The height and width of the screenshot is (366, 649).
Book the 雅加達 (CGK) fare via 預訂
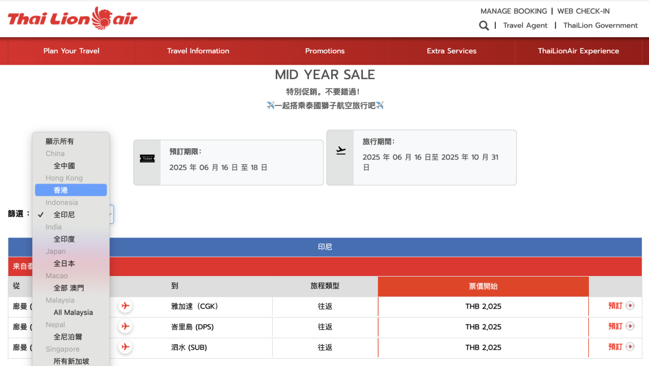[x=615, y=305]
